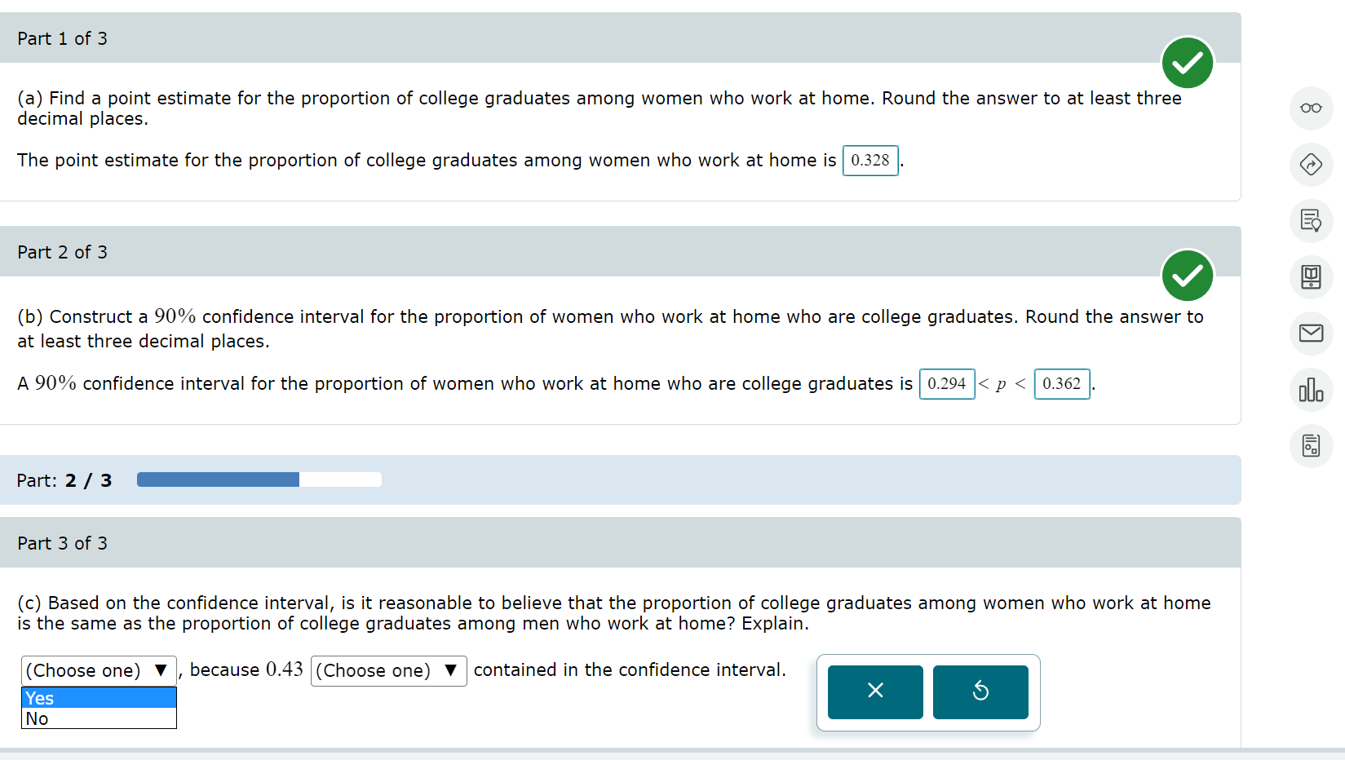Open the explanation document with lightbulb icon
Viewport: 1345px width, 760px height.
pyautogui.click(x=1311, y=221)
